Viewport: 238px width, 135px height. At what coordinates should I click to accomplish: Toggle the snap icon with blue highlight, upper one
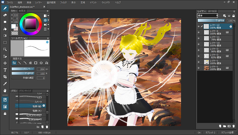[x=5, y=100]
